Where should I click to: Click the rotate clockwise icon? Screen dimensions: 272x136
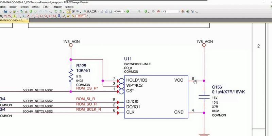tap(61, 12)
